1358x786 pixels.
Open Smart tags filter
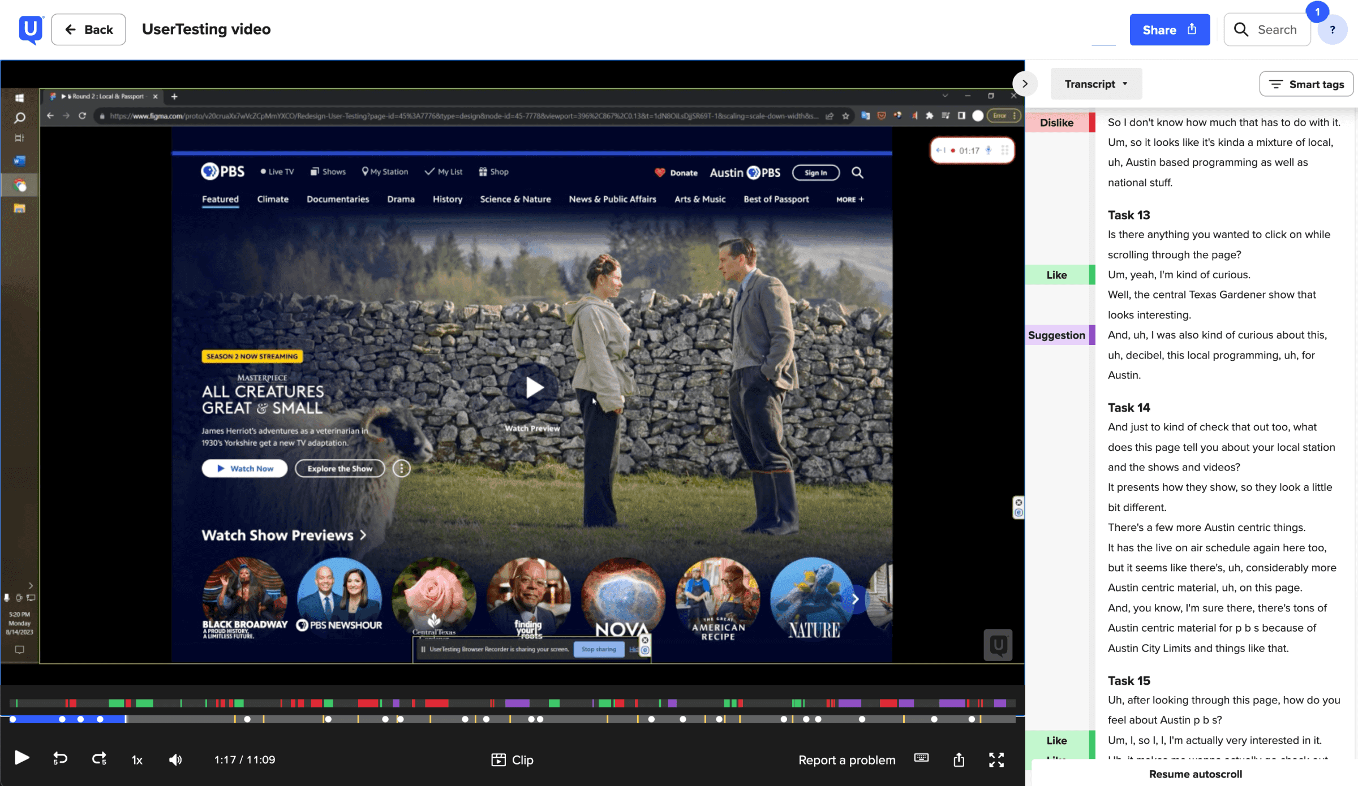point(1306,84)
